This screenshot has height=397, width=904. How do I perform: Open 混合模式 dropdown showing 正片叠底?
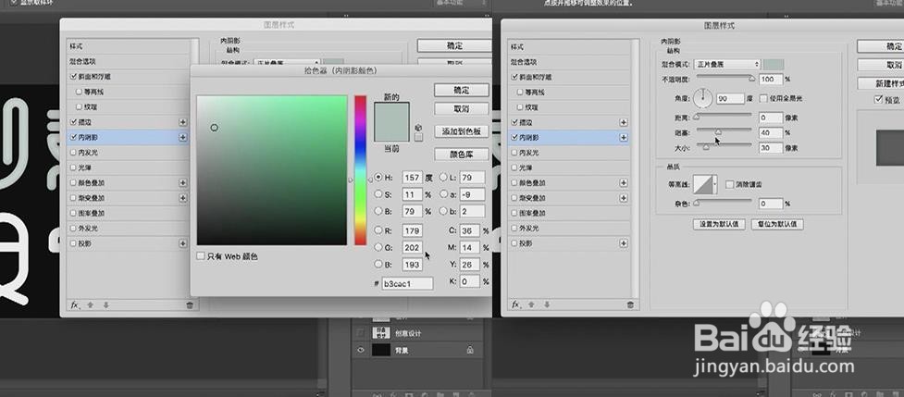726,65
